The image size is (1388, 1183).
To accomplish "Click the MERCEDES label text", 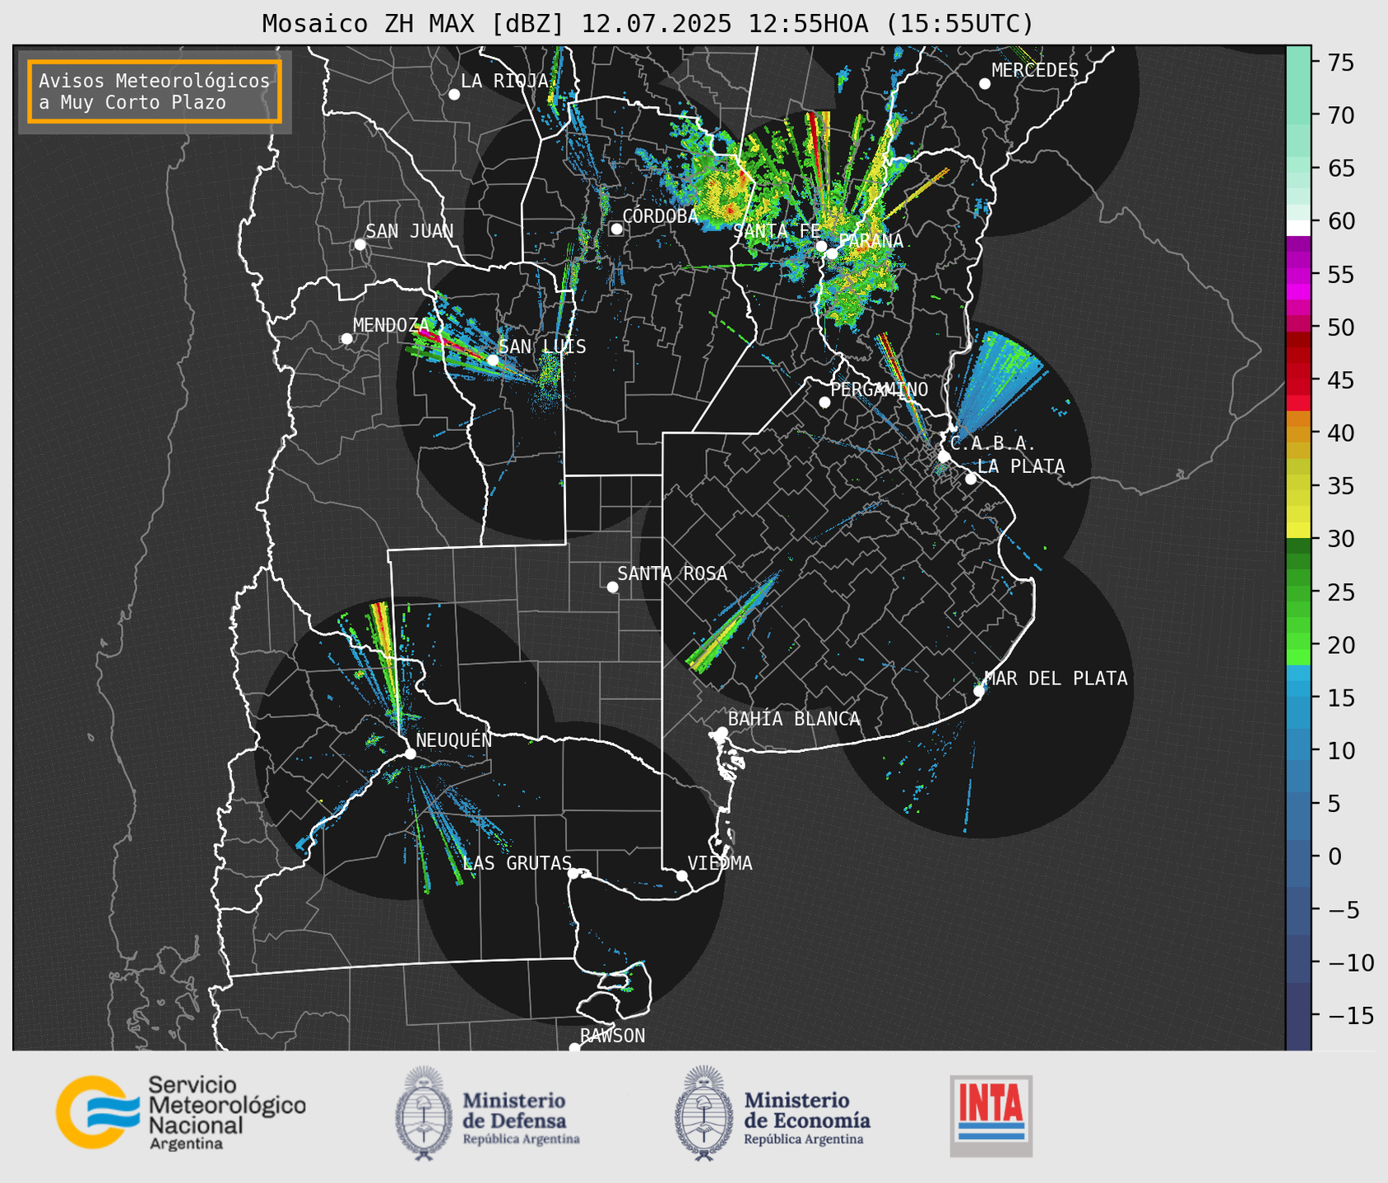I will click(x=1035, y=70).
